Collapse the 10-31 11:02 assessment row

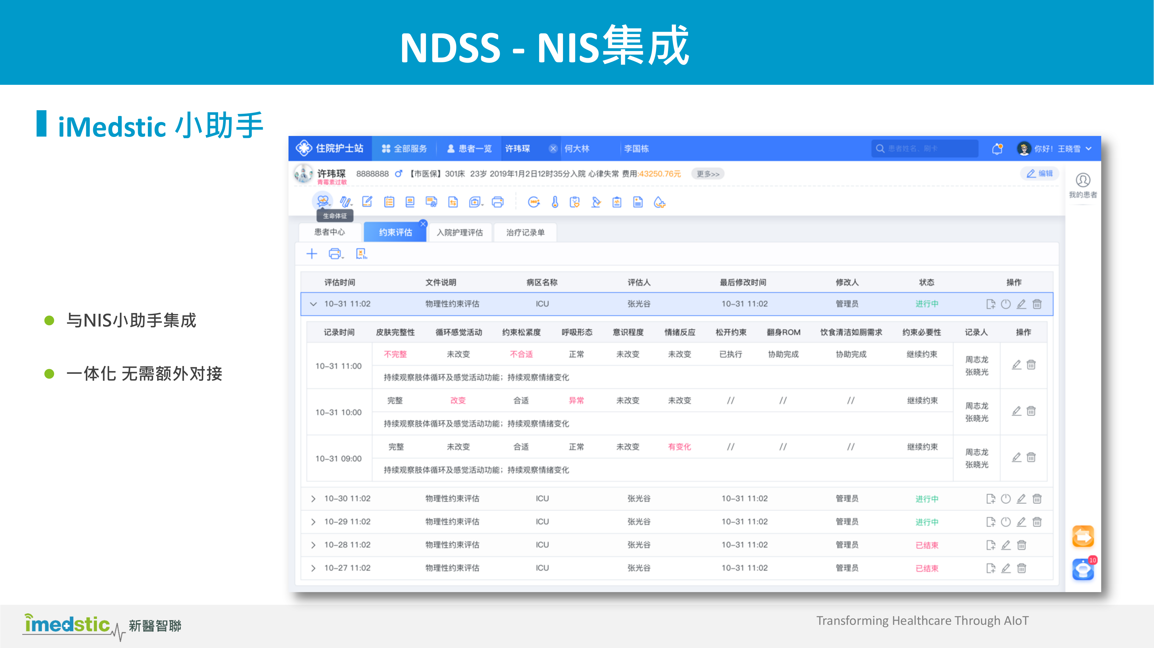point(313,303)
